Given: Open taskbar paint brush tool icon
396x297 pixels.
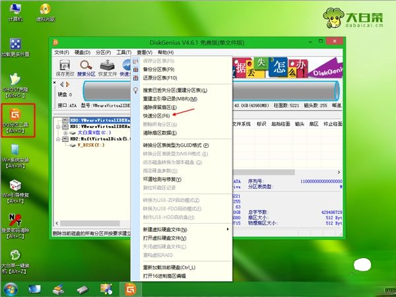Looking at the screenshot, I should [58, 290].
